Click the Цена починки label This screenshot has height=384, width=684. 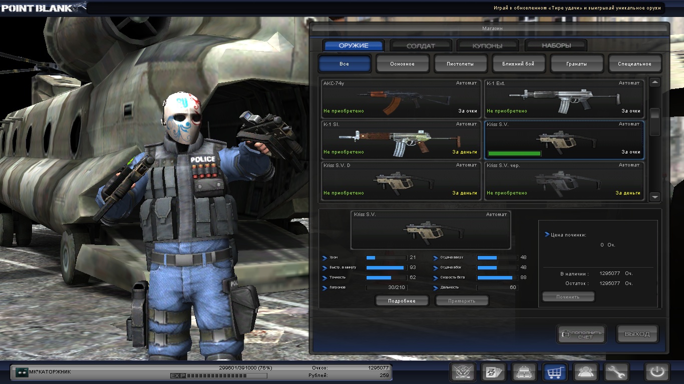click(568, 234)
